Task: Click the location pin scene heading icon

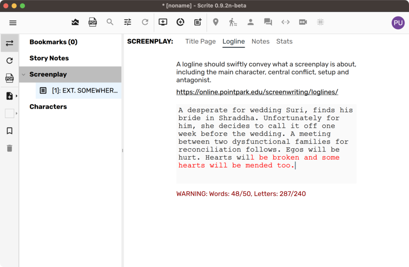Action: 216,22
